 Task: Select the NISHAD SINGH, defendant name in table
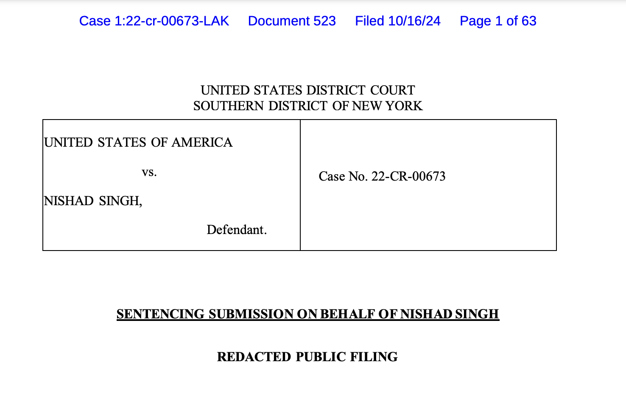pos(93,201)
